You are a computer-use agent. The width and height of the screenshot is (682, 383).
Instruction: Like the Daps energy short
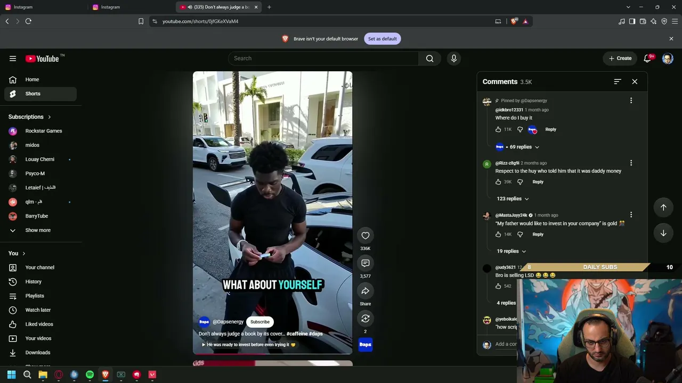tap(366, 236)
